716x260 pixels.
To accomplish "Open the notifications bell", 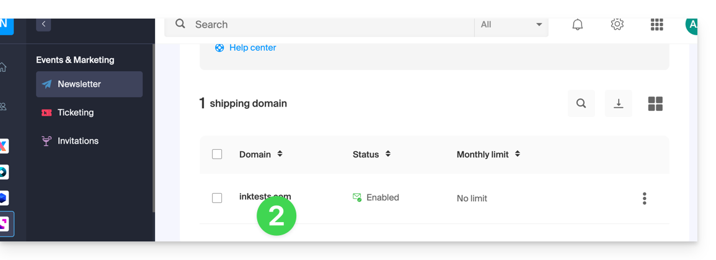I will [577, 25].
